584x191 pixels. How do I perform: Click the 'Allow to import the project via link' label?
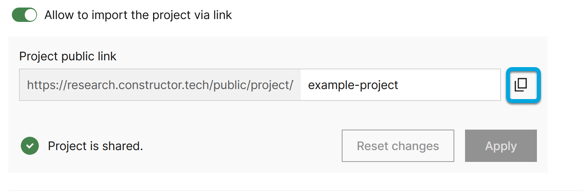click(x=138, y=15)
